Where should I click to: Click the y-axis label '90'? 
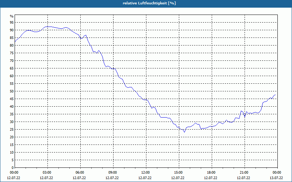coord(12,30)
